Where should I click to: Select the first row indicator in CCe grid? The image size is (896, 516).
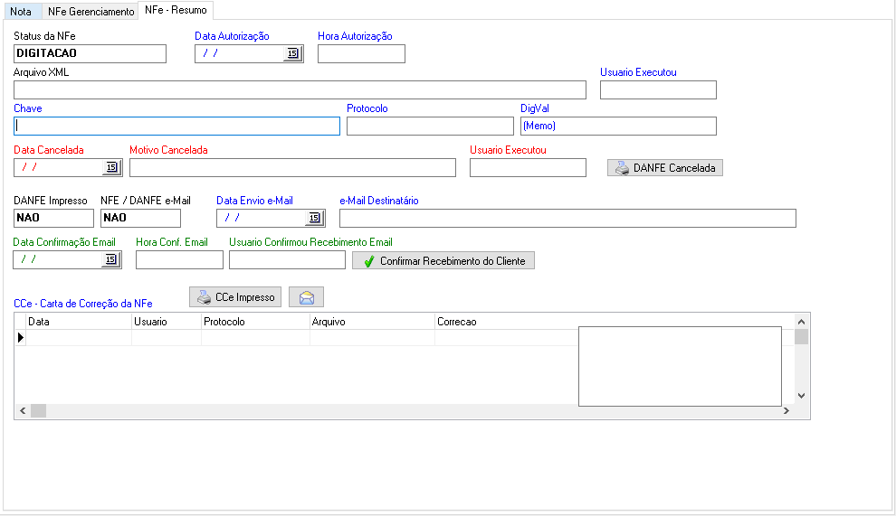tap(20, 337)
